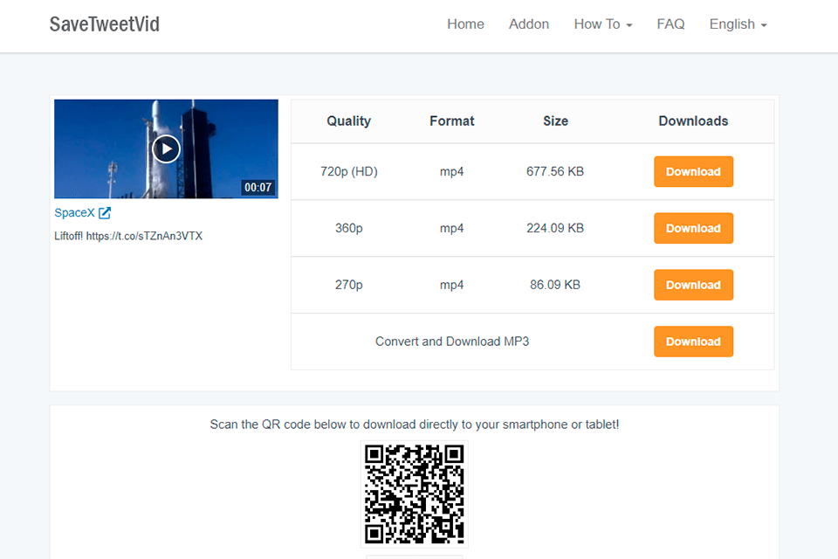The width and height of the screenshot is (838, 559).
Task: Navigate to the Addon page
Action: coord(528,24)
